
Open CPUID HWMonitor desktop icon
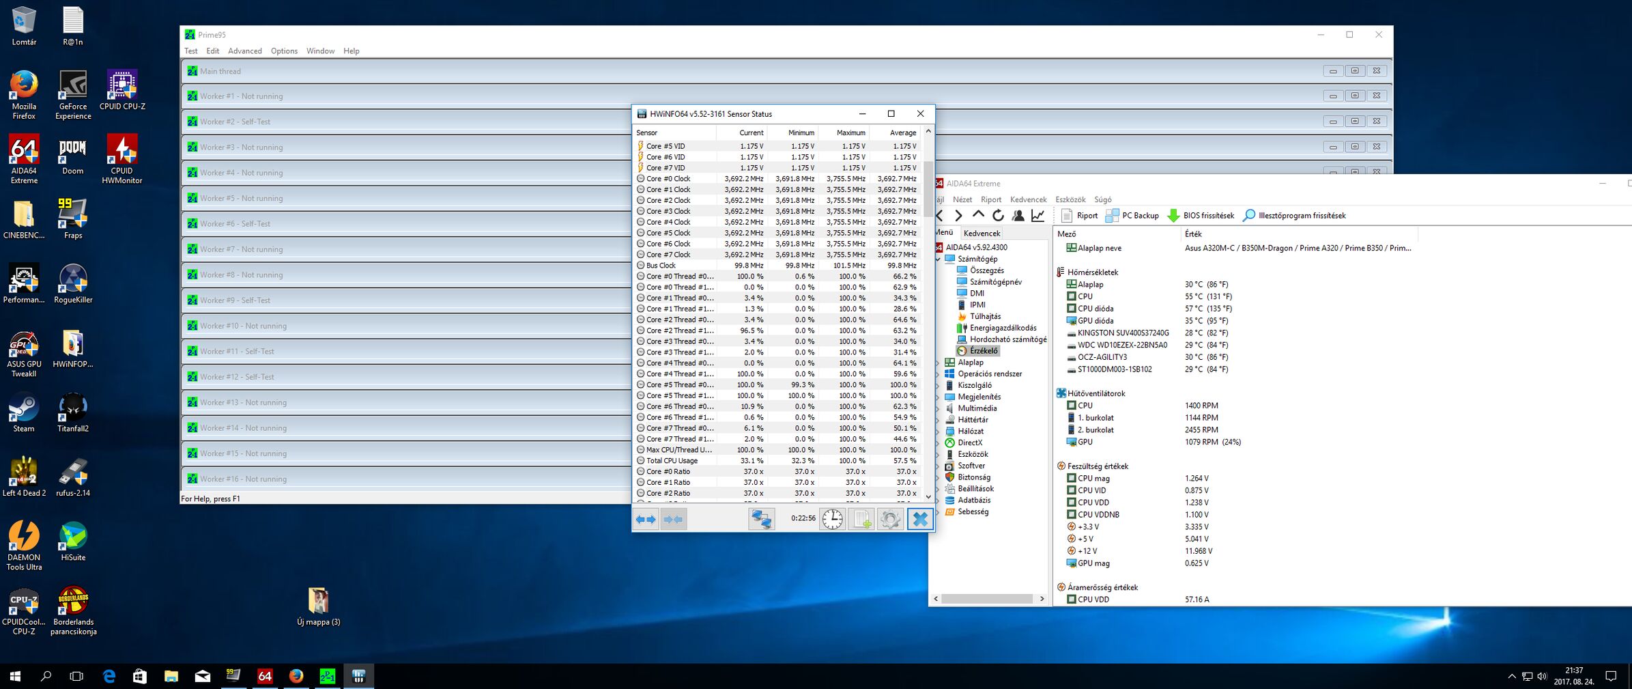122,159
